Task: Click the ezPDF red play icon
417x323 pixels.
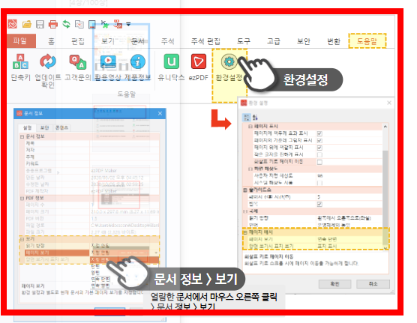Action: coord(199,61)
